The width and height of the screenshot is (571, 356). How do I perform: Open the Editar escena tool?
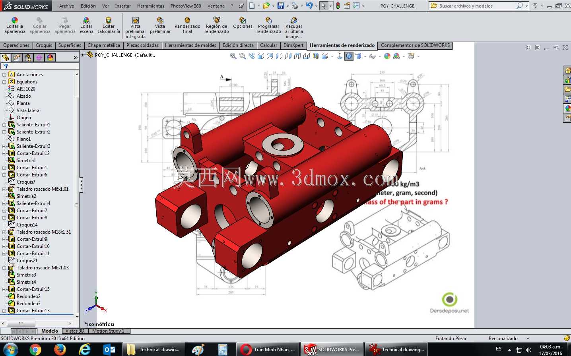[x=86, y=25]
